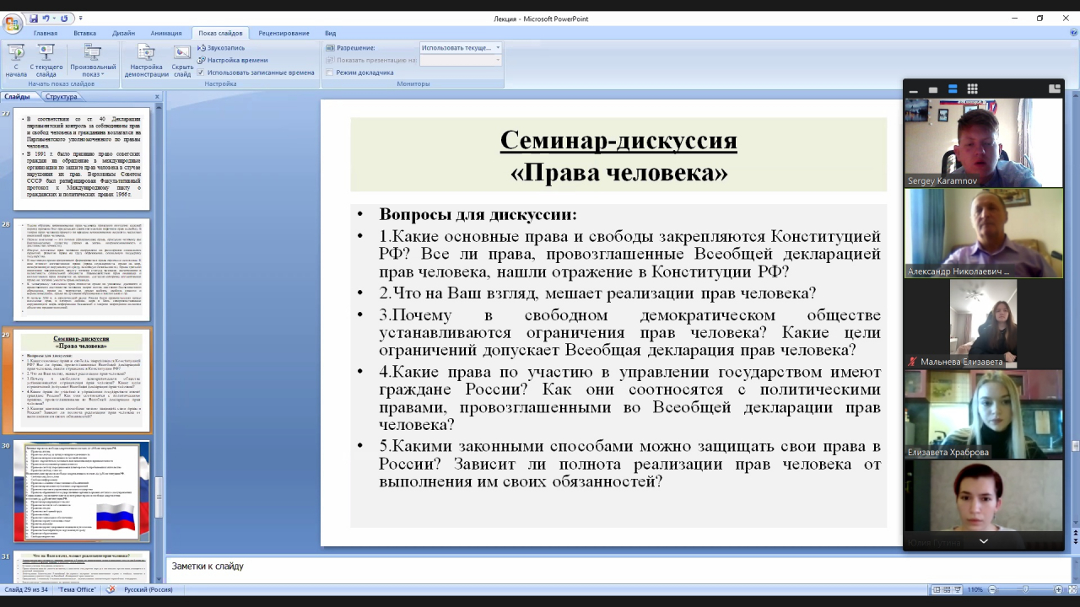1080x607 pixels.
Task: Open Настройка времени rehearse timings
Action: click(x=233, y=60)
